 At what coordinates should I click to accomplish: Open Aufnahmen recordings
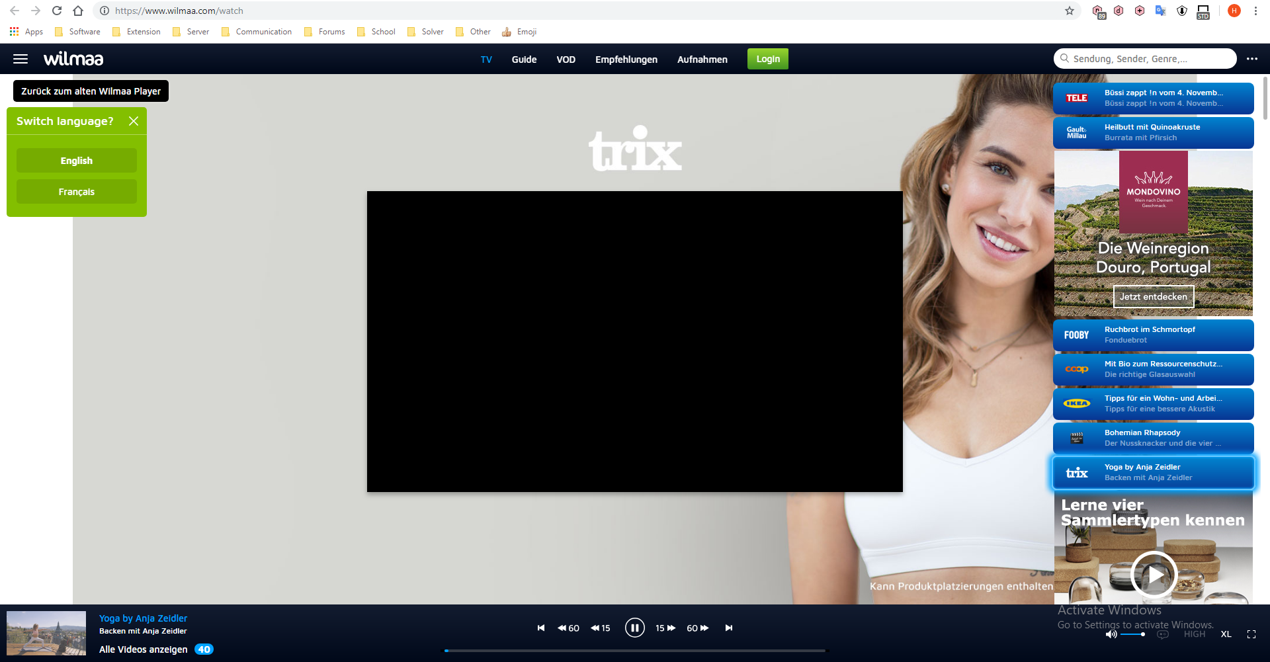702,60
